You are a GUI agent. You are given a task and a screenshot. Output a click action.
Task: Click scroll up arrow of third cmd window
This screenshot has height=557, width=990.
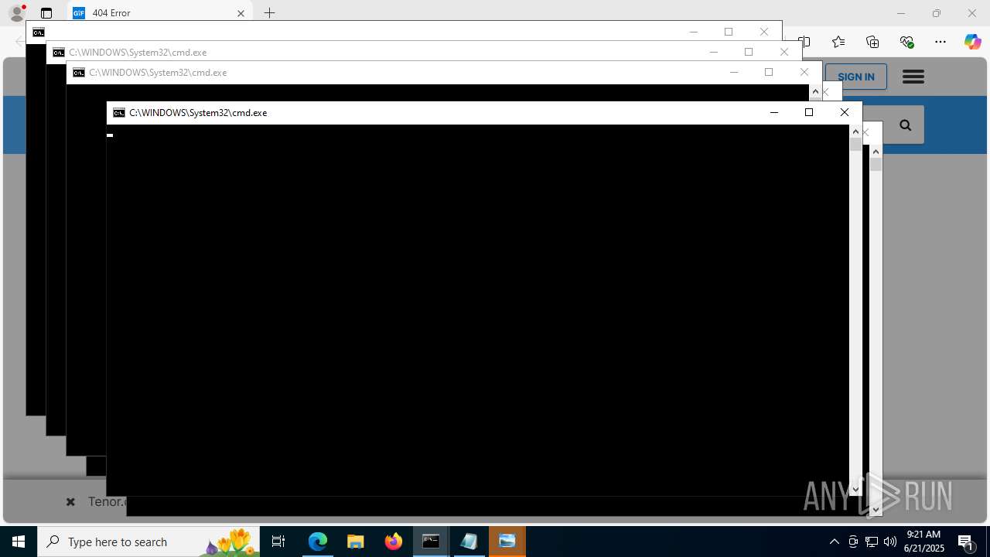[815, 91]
